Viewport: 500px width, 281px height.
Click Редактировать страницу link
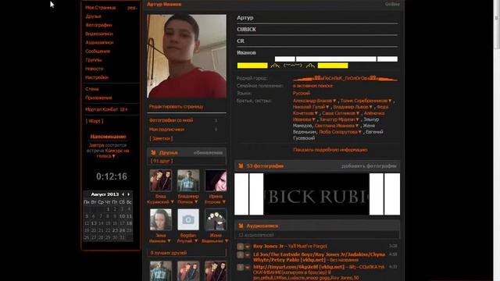point(176,107)
